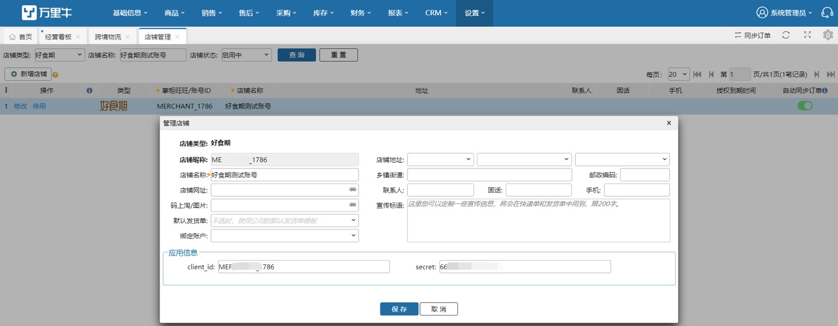Click the 重置 button
The image size is (838, 326).
(339, 55)
